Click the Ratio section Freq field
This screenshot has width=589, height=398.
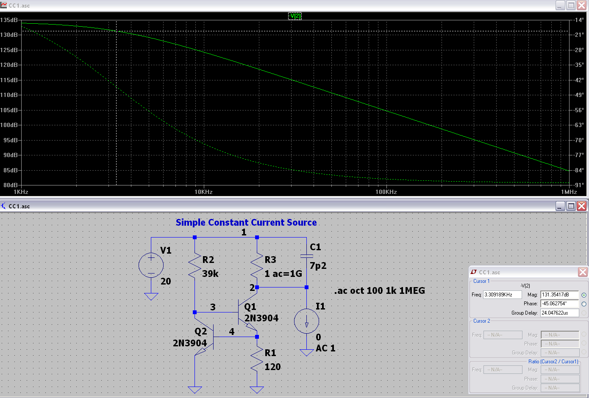[503, 370]
